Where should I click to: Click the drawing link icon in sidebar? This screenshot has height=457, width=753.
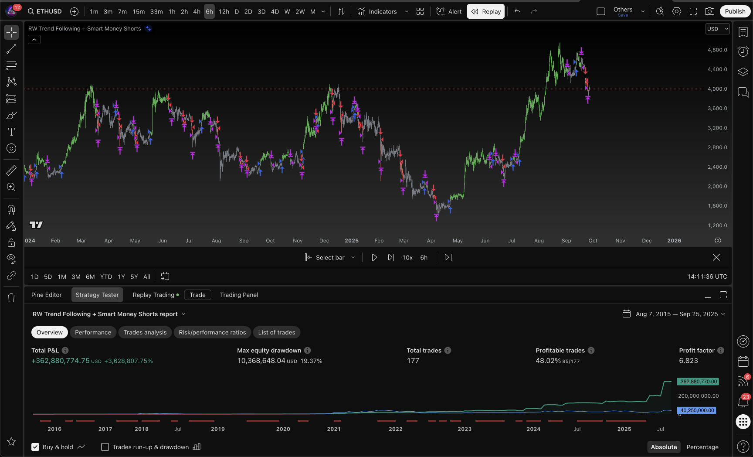[x=11, y=276]
